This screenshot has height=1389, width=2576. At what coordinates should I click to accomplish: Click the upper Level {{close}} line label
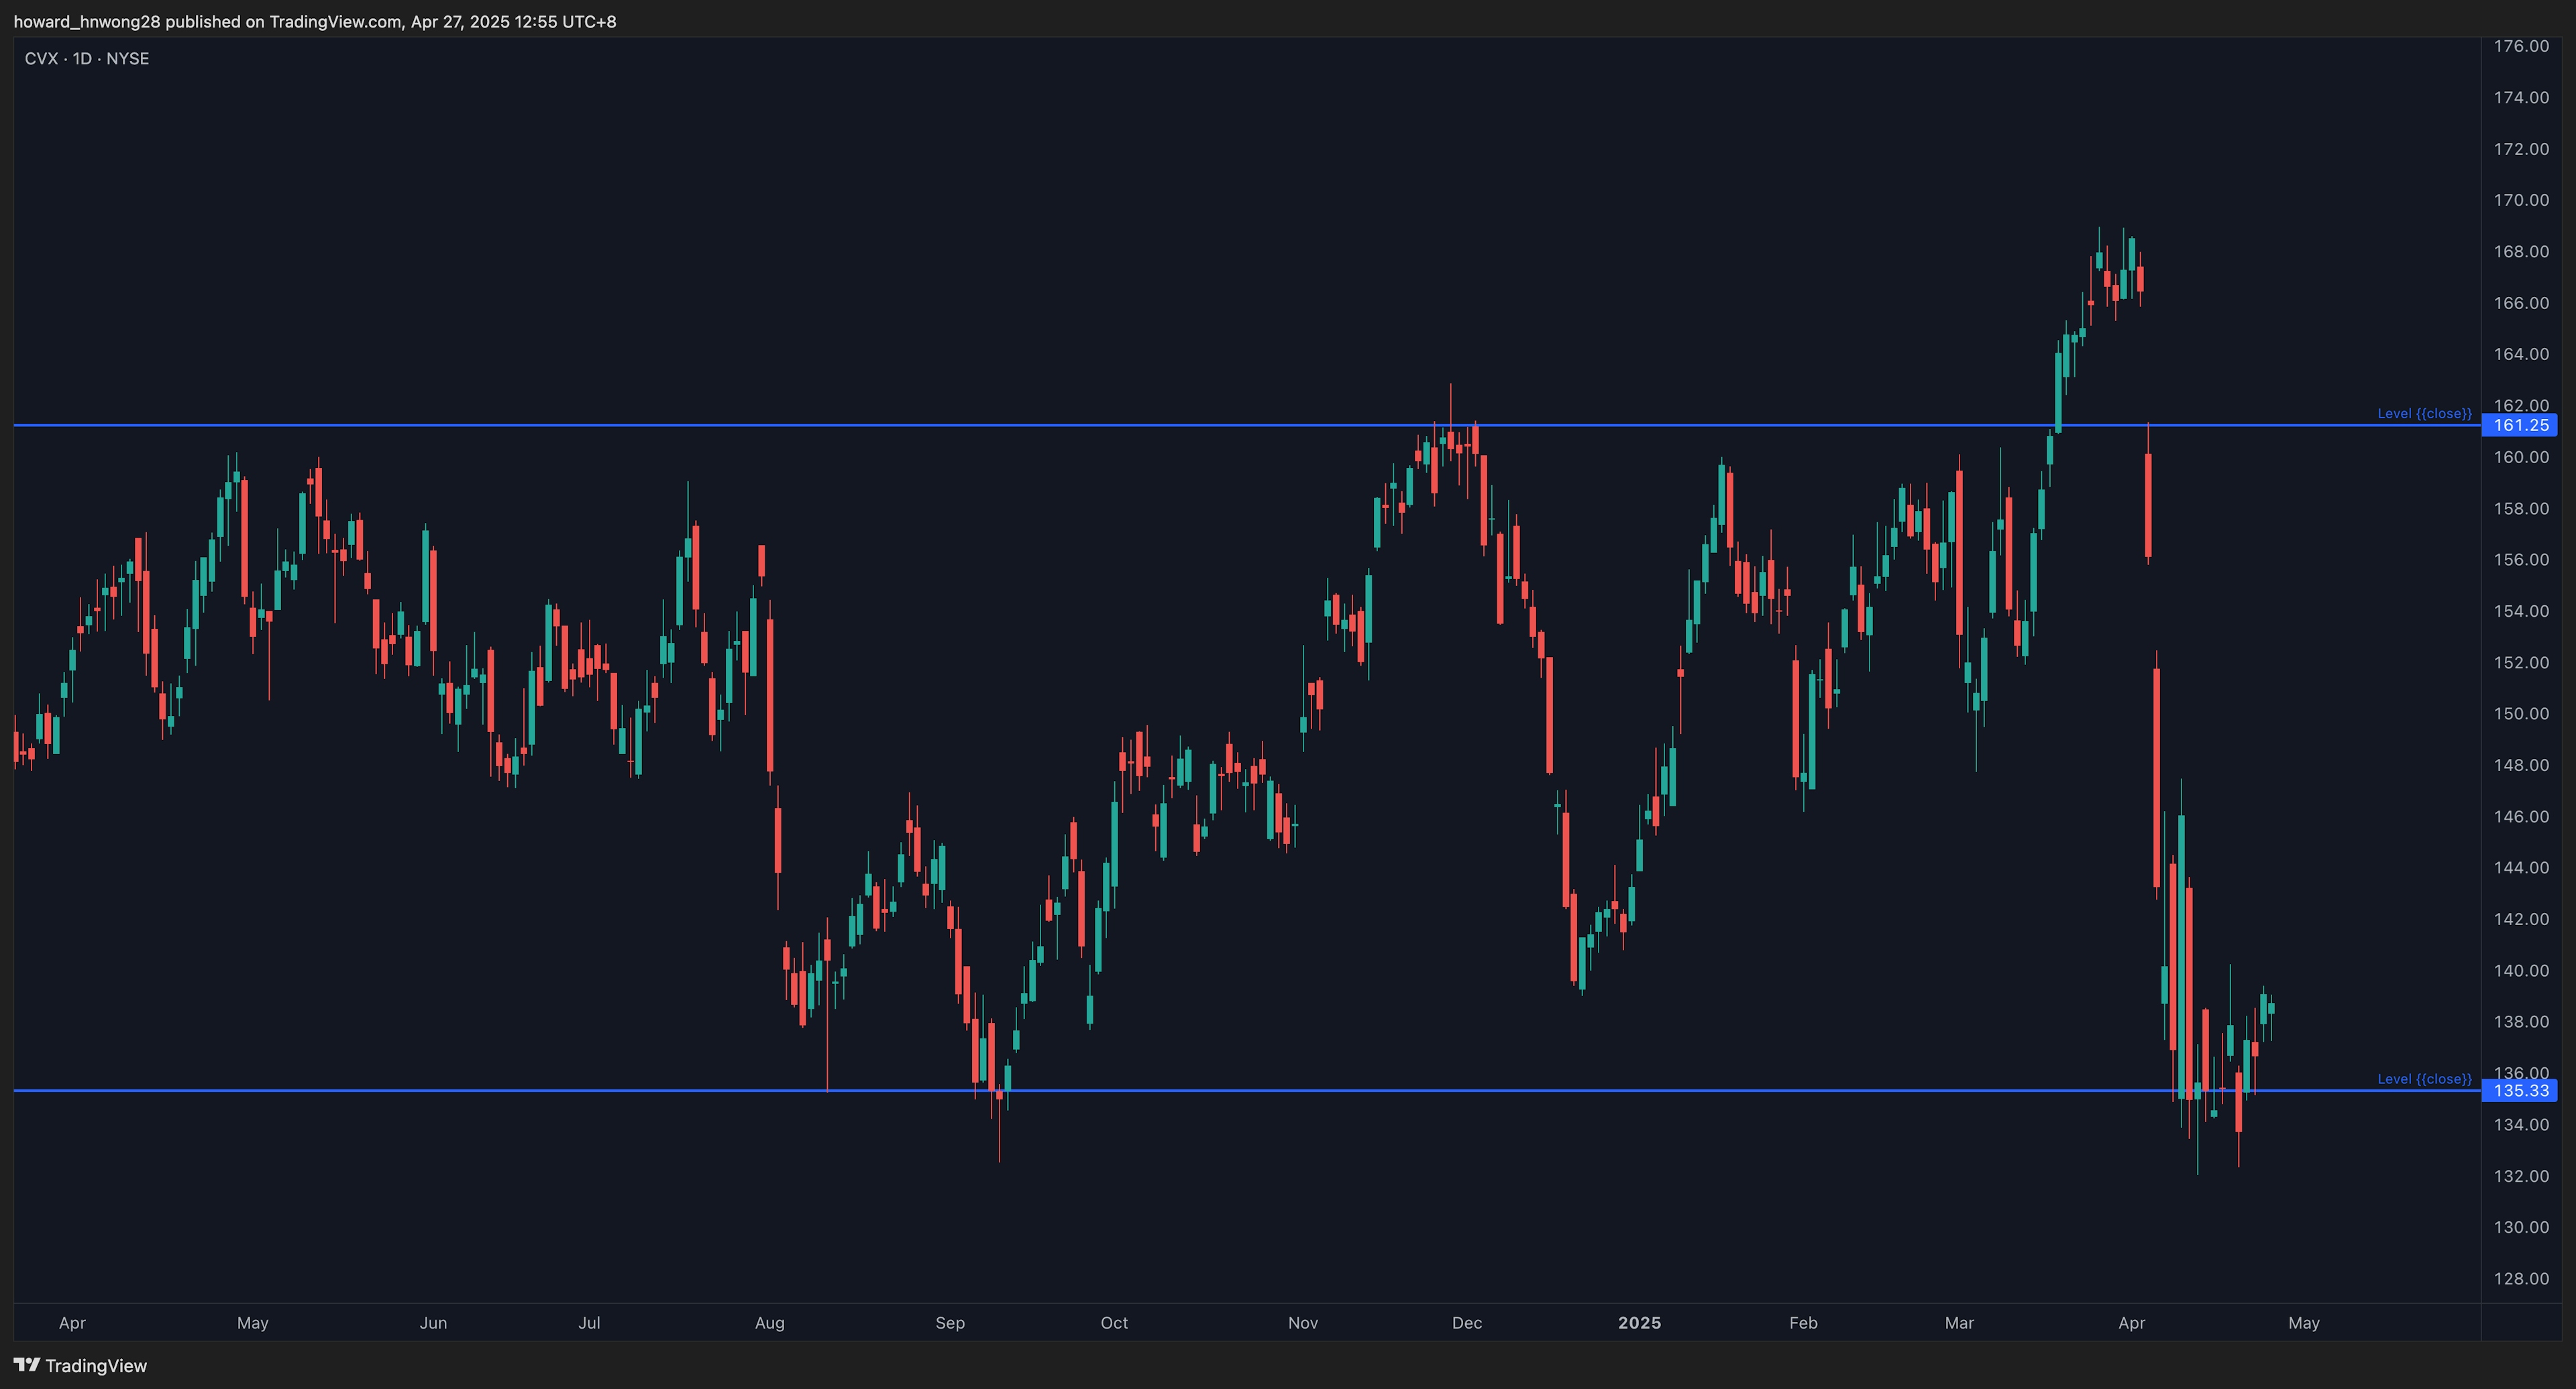tap(2424, 414)
